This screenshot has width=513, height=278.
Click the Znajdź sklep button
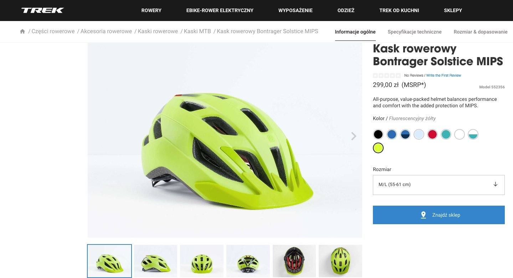pyautogui.click(x=439, y=215)
